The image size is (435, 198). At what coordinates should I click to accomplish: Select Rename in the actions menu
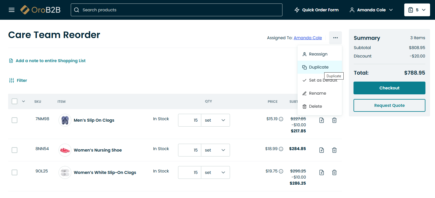tap(317, 93)
